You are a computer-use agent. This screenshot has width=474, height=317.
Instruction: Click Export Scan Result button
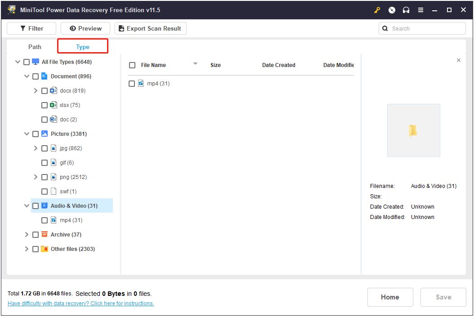(151, 28)
